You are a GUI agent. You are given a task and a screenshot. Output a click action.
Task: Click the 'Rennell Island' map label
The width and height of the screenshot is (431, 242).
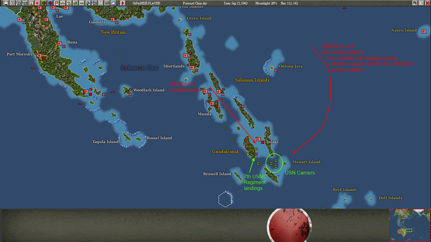[217, 174]
